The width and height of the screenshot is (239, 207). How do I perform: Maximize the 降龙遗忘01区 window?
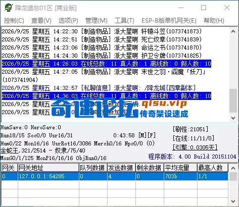click(x=204, y=8)
